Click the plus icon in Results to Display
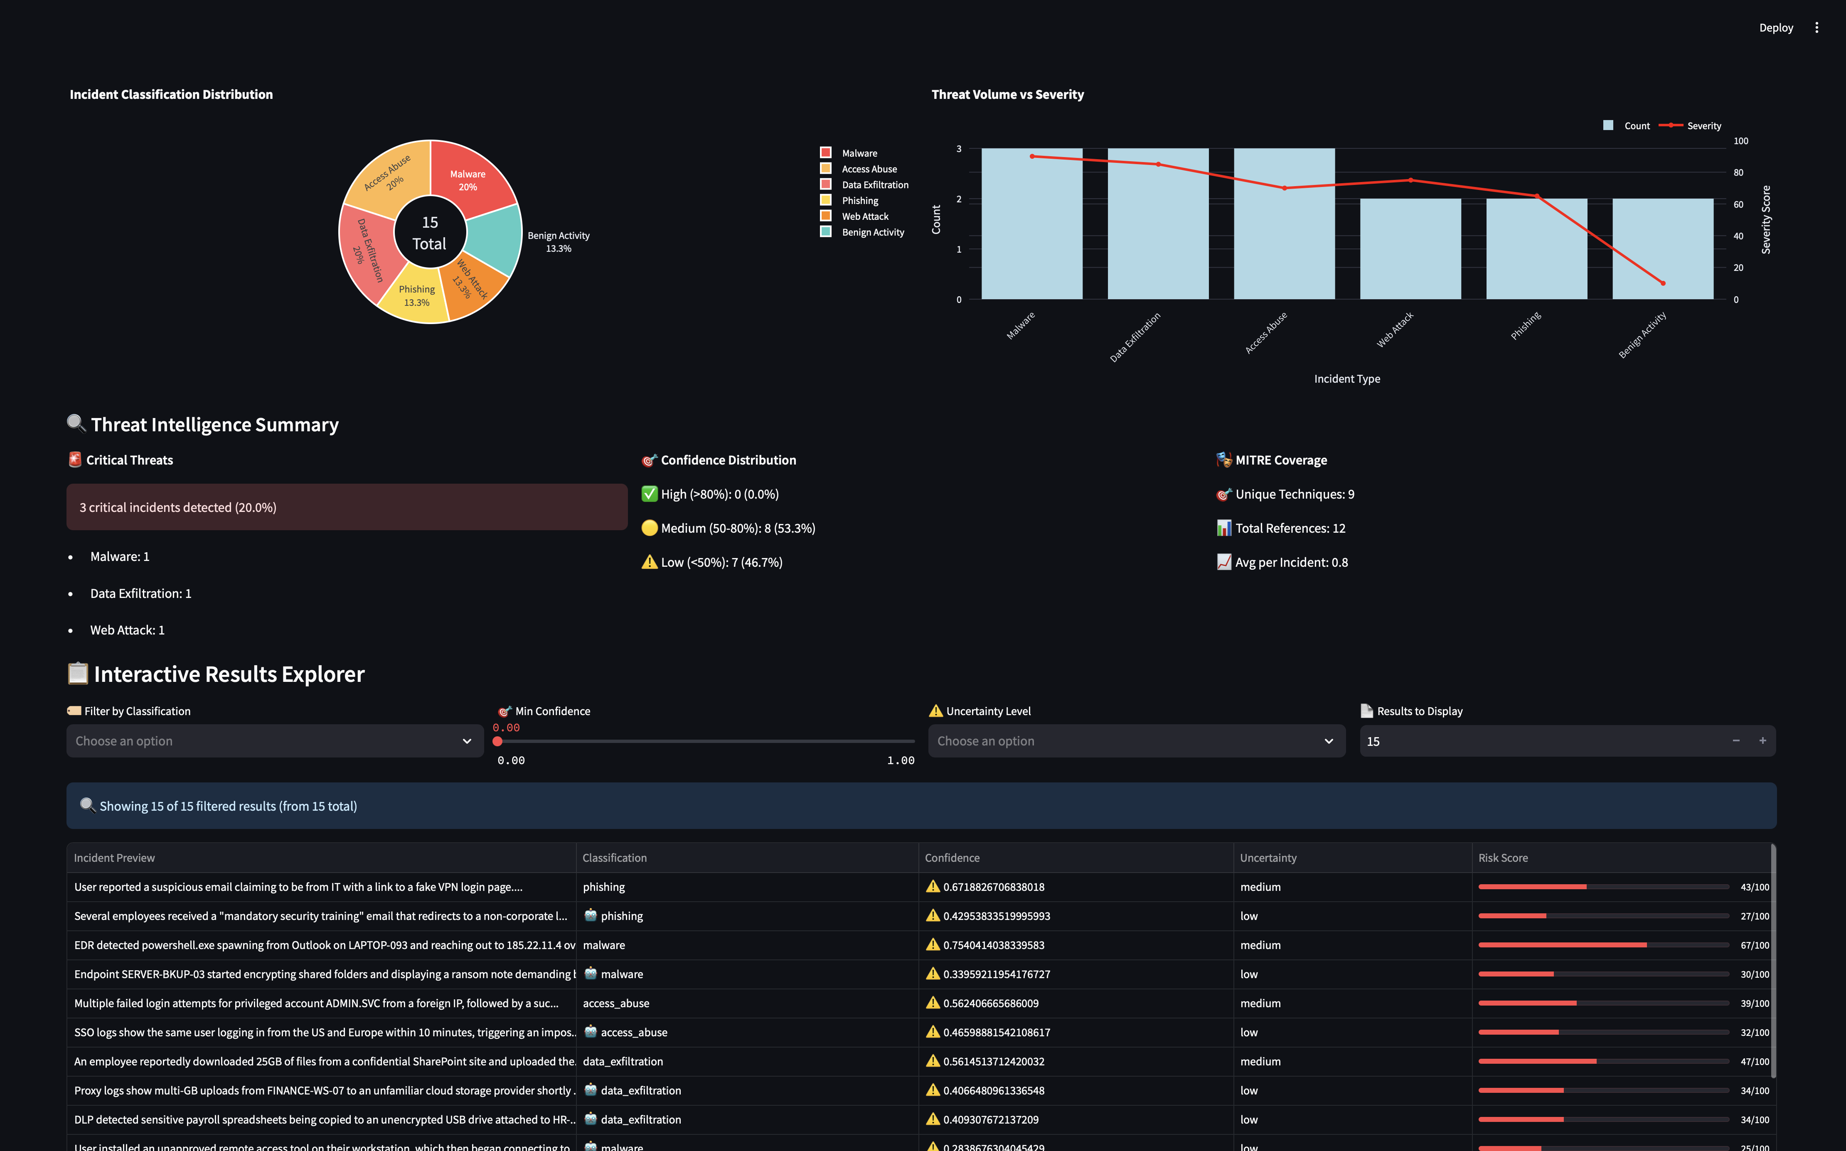 [1762, 741]
